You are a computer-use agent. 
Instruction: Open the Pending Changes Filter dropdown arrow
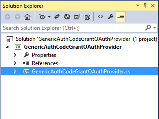tap(49, 17)
